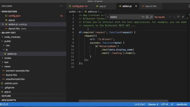
Task: Open unauthorized.hbs file
Action: coord(33,79)
